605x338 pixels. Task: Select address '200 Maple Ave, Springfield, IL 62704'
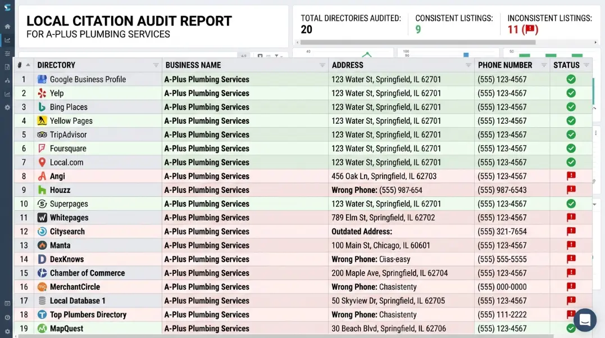[x=390, y=273]
